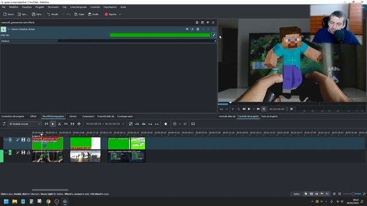367x206 pixels.
Task: Click the preset pencil icon in Chroma key row
Action: [193, 29]
